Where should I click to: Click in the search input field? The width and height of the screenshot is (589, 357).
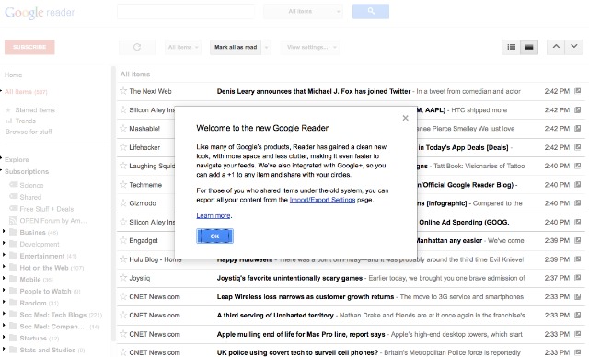click(x=186, y=11)
